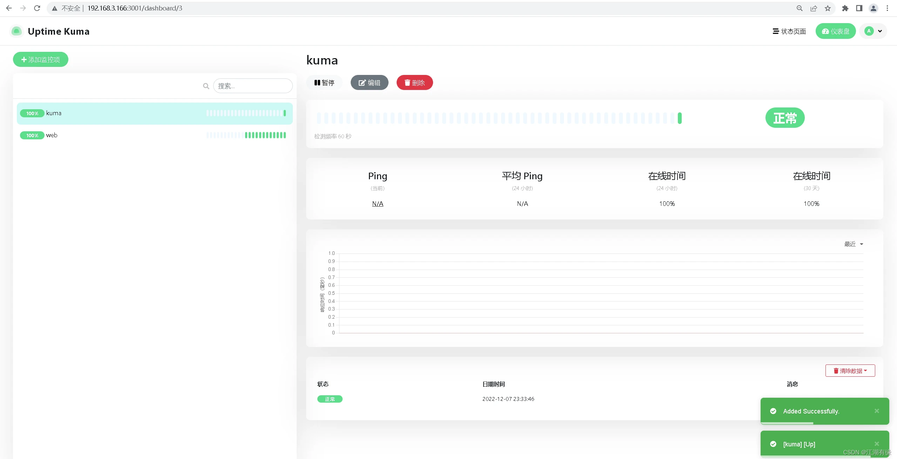Screen dimensions: 897x459
Task: Click the share page icon
Action: [x=814, y=8]
